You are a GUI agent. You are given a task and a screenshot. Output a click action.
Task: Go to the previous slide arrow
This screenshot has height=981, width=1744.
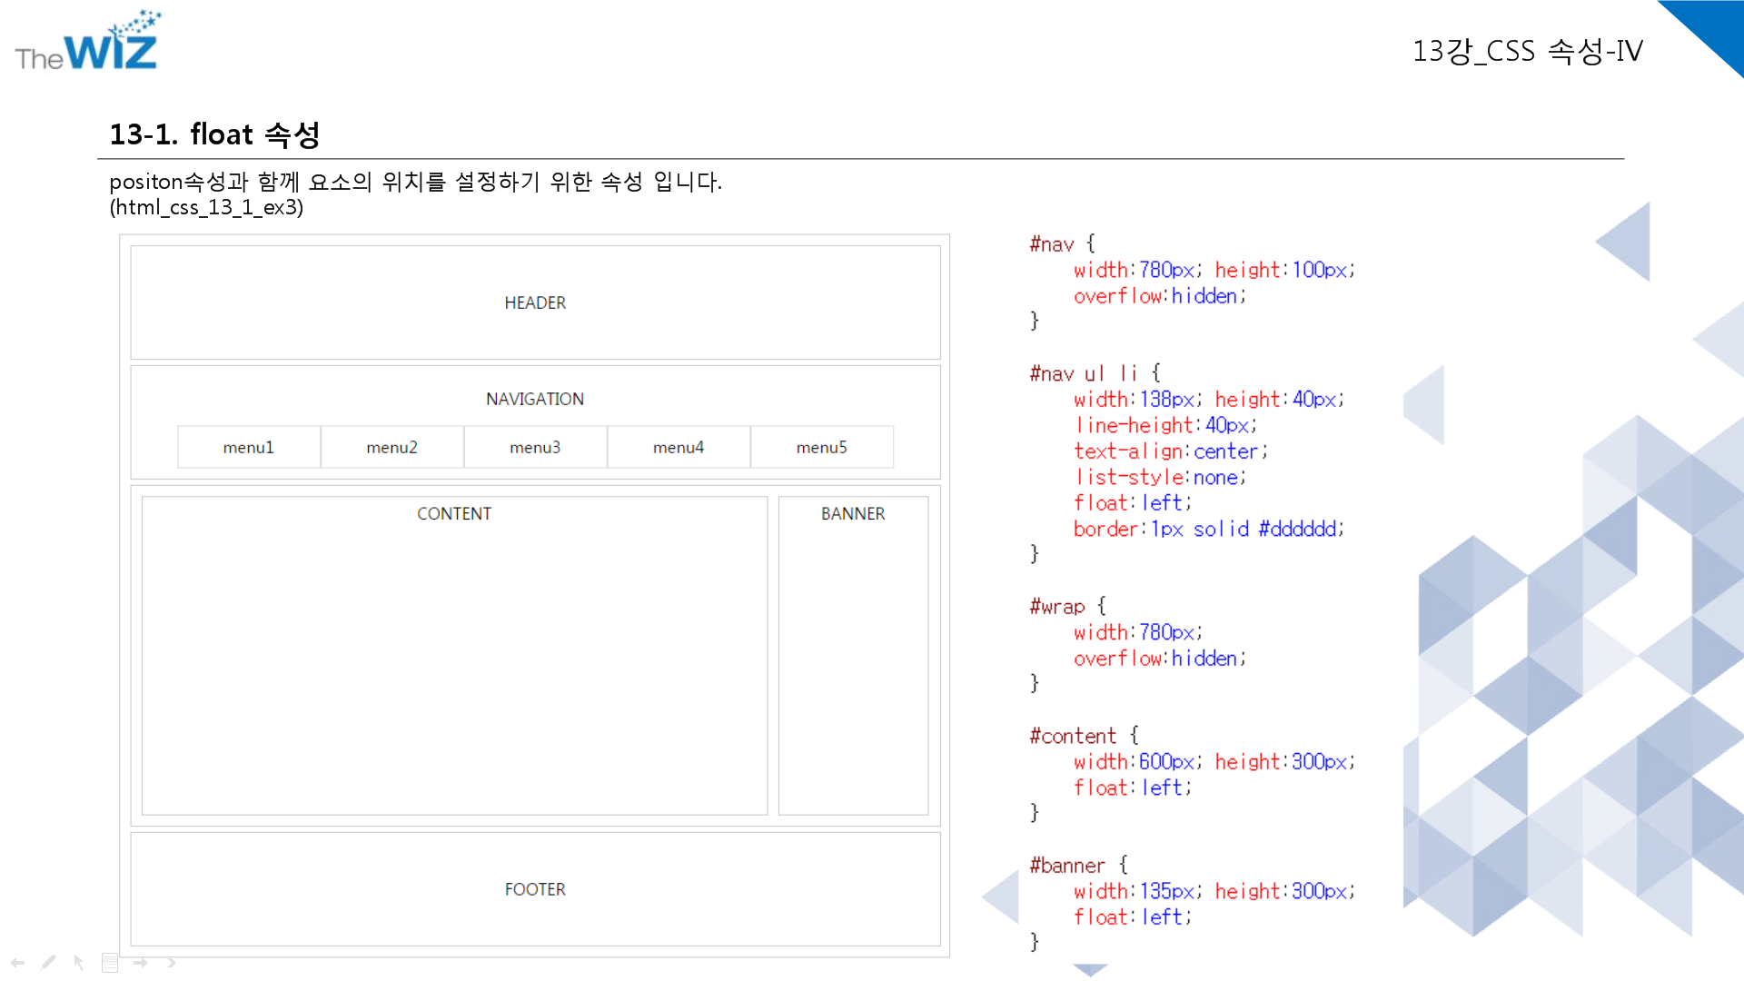pyautogui.click(x=17, y=962)
